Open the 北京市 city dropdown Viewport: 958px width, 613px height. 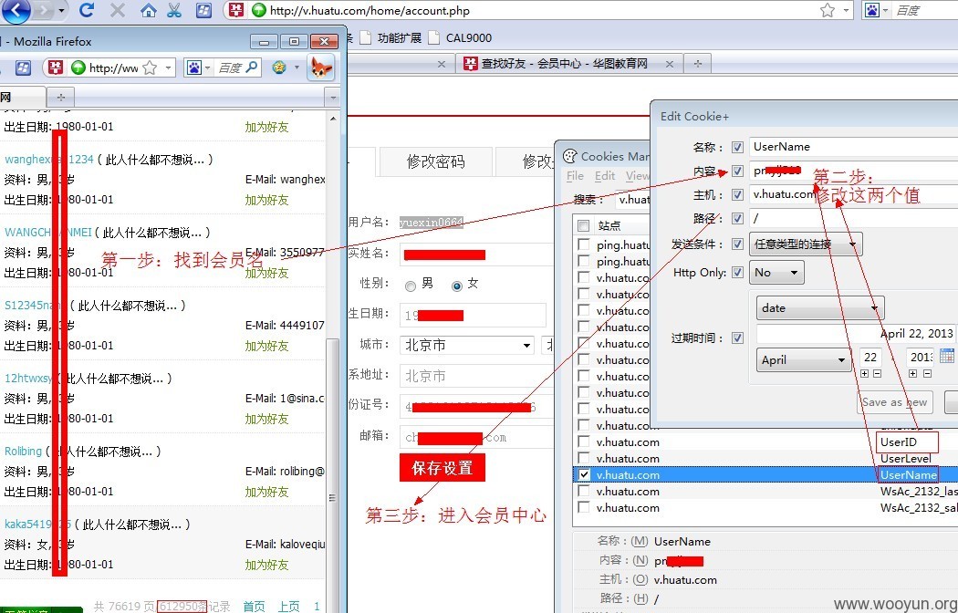coord(467,345)
